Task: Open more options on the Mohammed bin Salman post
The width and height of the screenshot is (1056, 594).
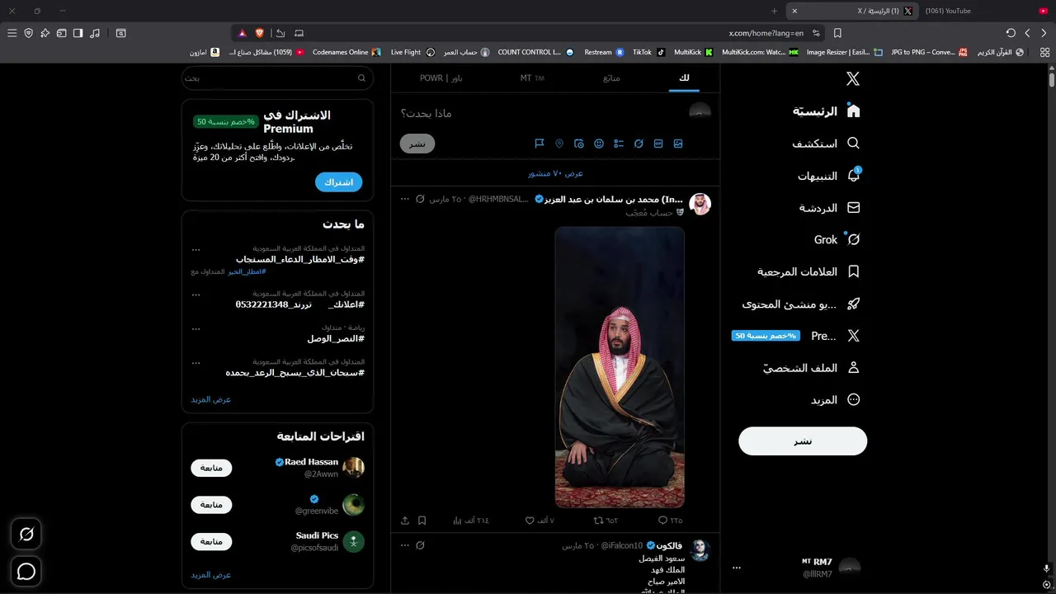Action: point(404,199)
